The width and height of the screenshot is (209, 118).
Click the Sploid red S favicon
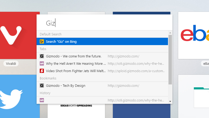42,71
